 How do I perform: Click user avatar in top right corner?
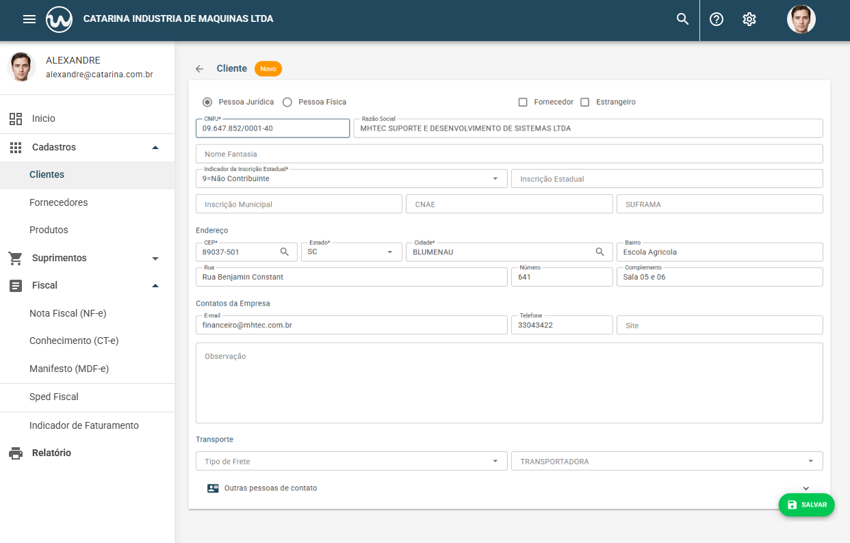click(801, 19)
